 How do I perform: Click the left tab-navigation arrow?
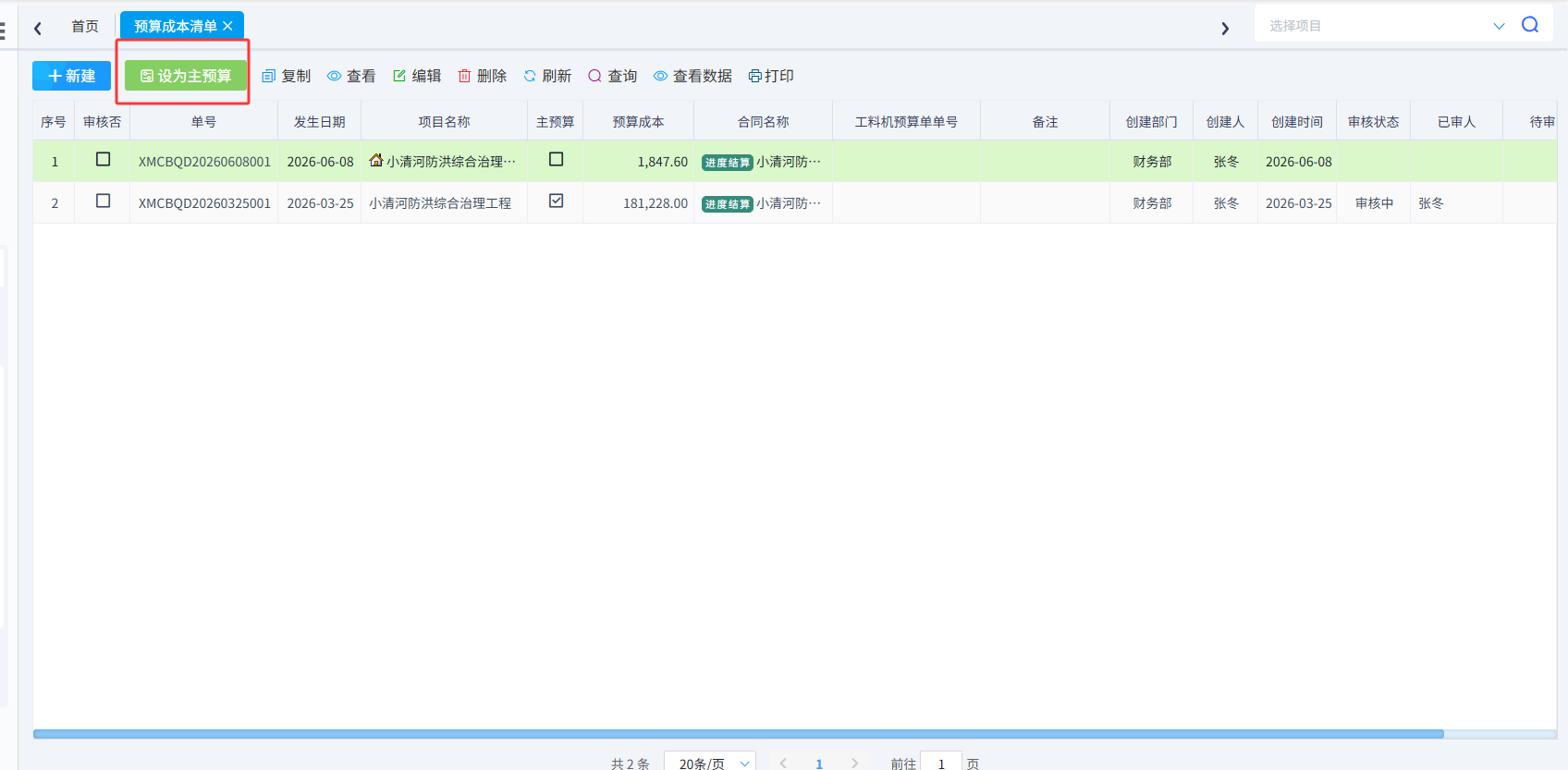[x=38, y=29]
